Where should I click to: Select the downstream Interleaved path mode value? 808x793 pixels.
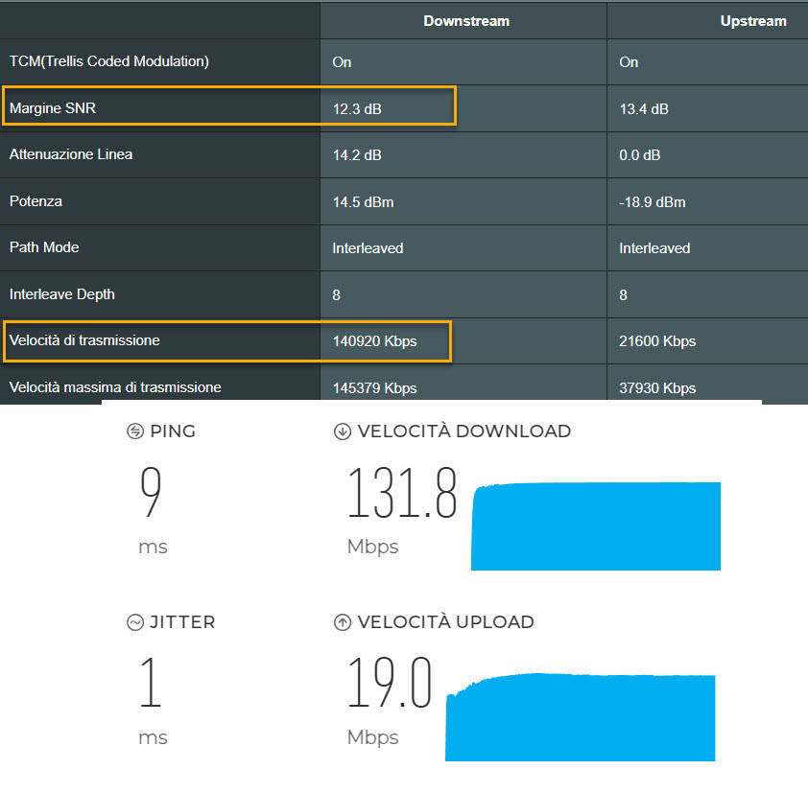point(368,248)
